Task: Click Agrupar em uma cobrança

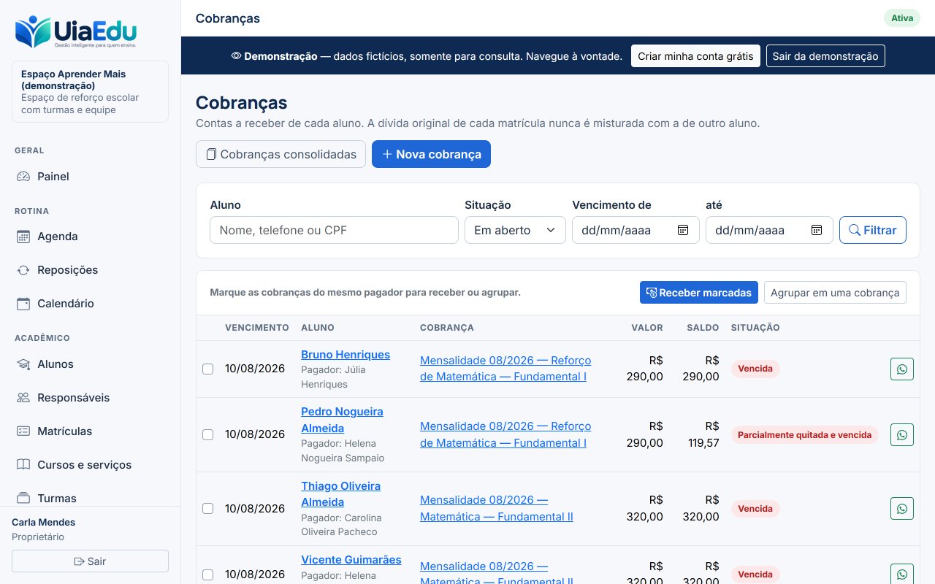Action: [835, 293]
